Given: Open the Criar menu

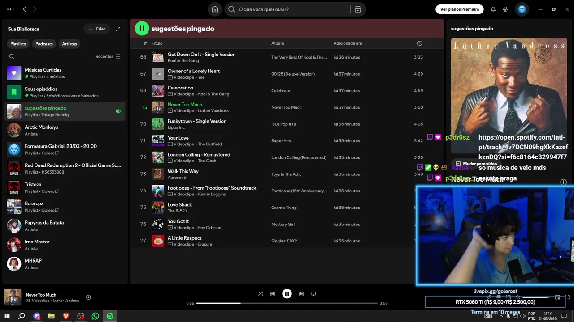Looking at the screenshot, I should click(x=97, y=29).
